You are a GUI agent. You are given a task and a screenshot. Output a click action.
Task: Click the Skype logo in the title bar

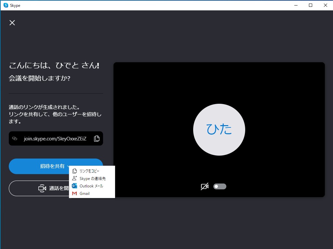tap(6, 5)
